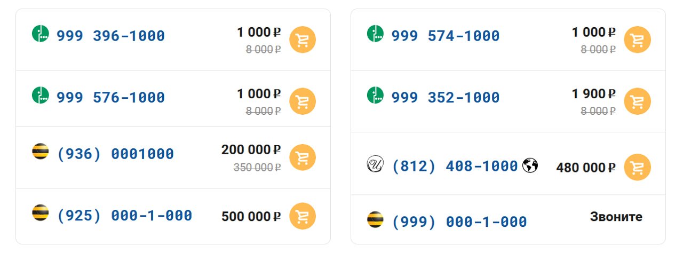
Task: Open number 999 352-1000
Action: tap(446, 98)
